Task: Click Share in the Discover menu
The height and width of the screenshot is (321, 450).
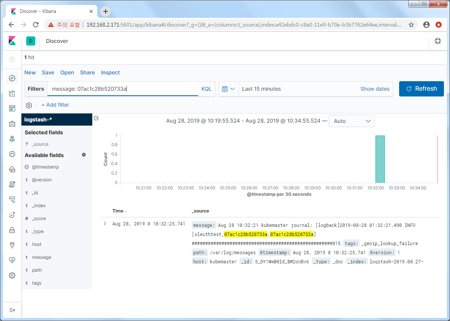Action: (x=88, y=72)
